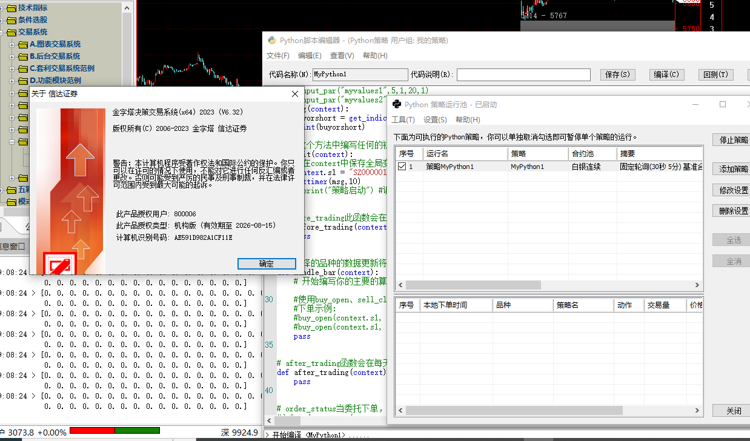Expand the C.套利交易系统范例 node
Image resolution: width=750 pixels, height=441 pixels.
pyautogui.click(x=12, y=68)
